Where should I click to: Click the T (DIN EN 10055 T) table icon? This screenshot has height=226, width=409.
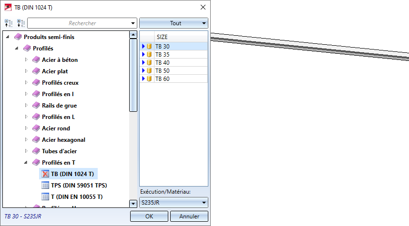(45, 197)
